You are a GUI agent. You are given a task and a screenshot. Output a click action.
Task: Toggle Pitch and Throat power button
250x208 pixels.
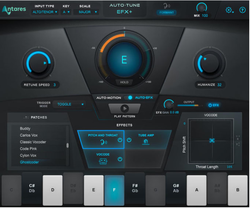pyautogui.click(x=120, y=140)
